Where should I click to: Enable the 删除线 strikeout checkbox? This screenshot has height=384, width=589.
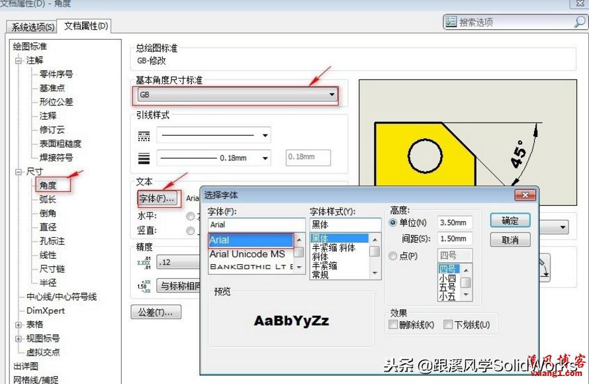click(x=394, y=323)
